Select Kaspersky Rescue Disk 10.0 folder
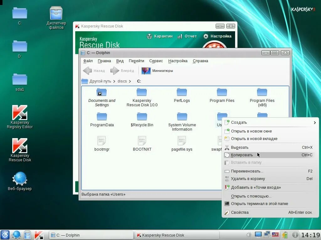 (142, 97)
